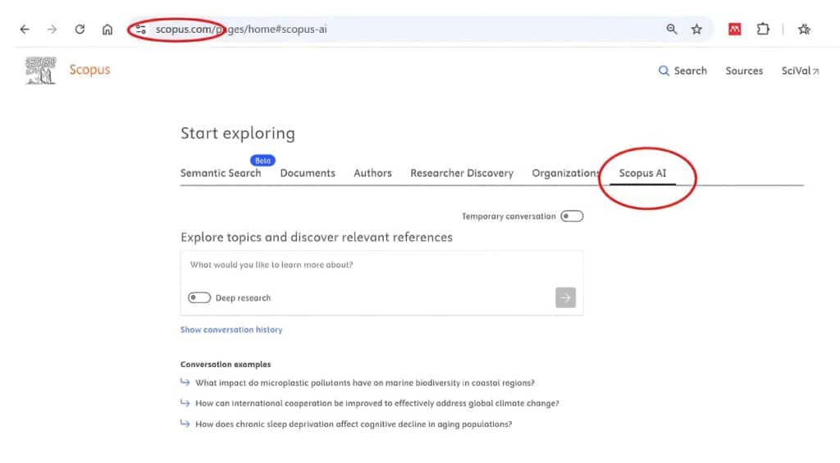This screenshot has height=463, width=840.
Task: Open the site information icon in address bar
Action: click(141, 30)
